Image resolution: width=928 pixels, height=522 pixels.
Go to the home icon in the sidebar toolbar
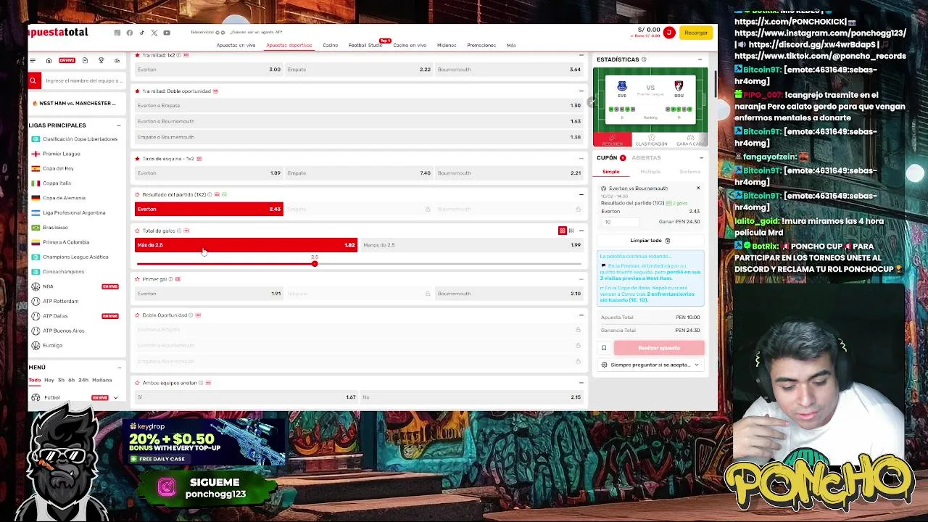(x=49, y=60)
